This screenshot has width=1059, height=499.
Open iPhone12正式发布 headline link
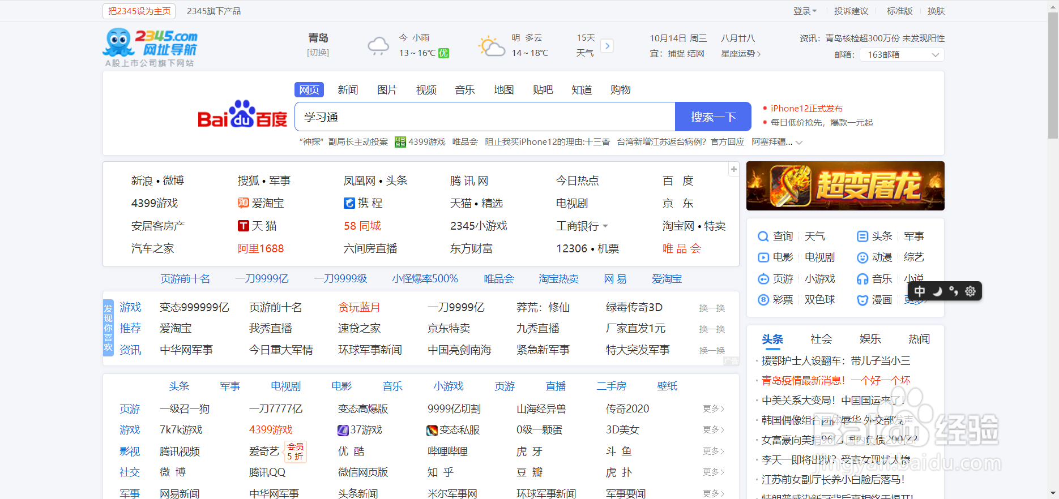(x=806, y=109)
